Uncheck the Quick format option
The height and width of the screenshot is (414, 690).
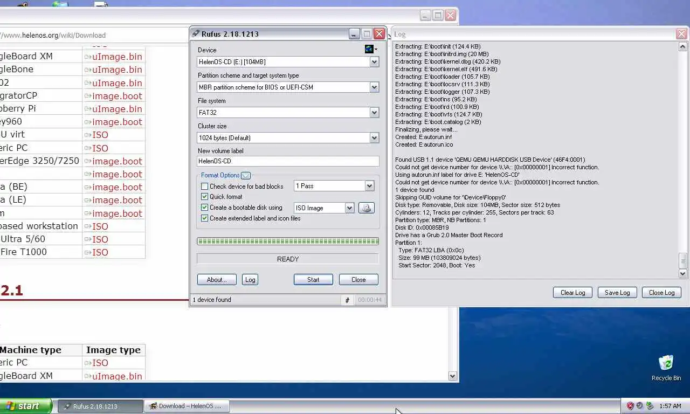pos(204,197)
